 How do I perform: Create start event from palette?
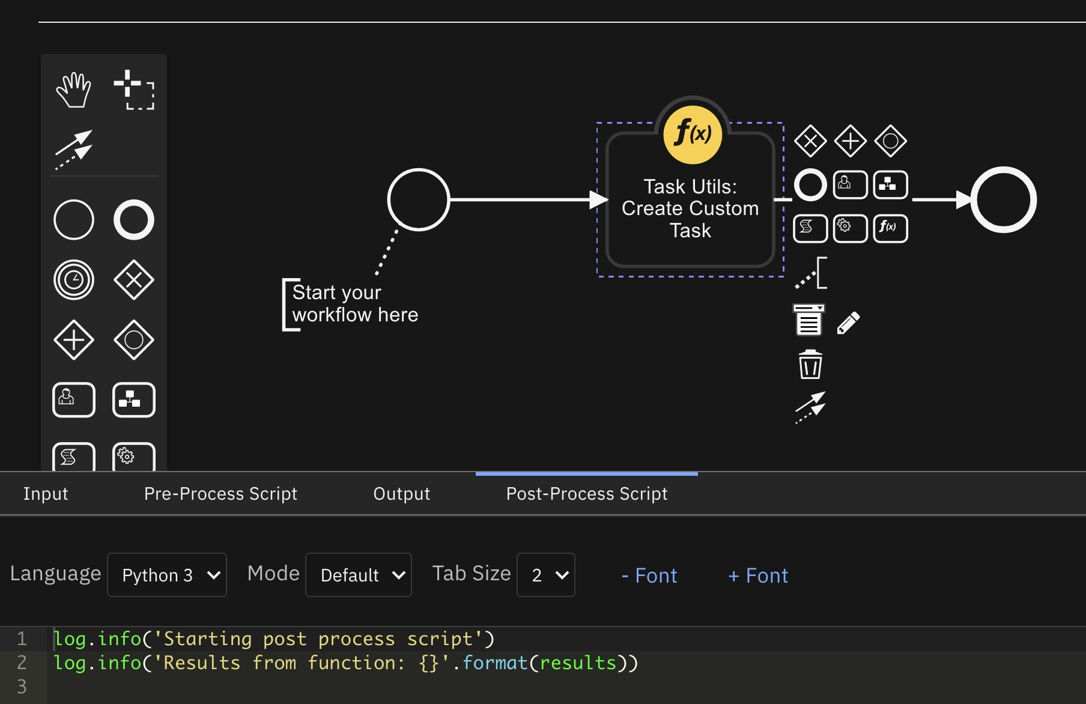coord(73,220)
